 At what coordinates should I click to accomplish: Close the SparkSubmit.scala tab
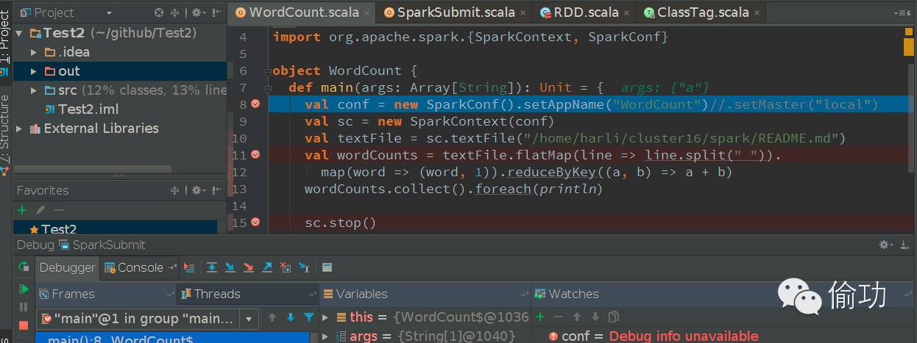[x=522, y=12]
